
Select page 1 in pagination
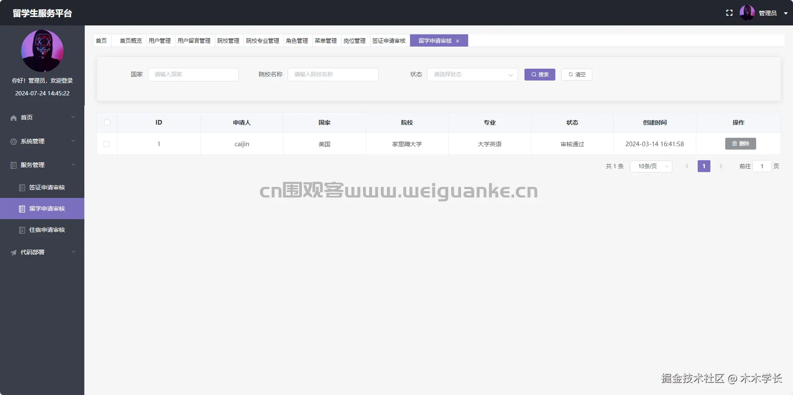(x=704, y=166)
